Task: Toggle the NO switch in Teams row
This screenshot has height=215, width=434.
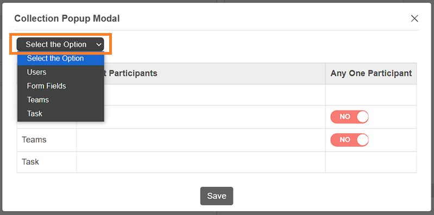Action: point(350,140)
